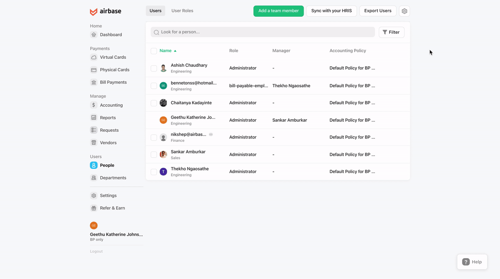Click Administrator role in Thekho row
The height and width of the screenshot is (279, 500).
(x=243, y=172)
